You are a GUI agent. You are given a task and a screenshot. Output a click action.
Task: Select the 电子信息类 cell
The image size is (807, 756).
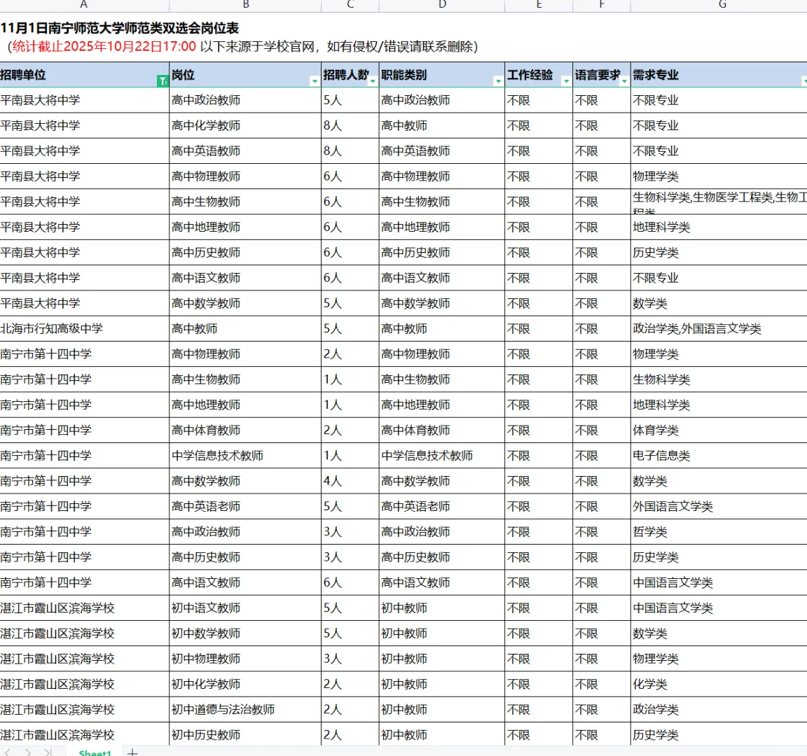(719, 456)
